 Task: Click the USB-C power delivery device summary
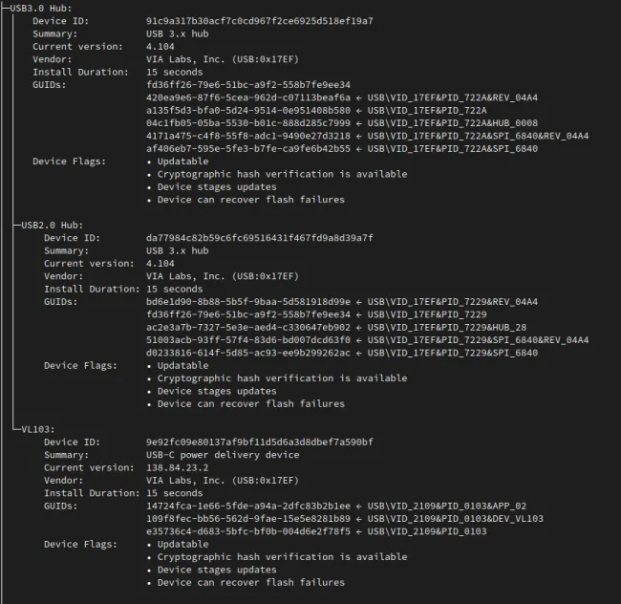(x=223, y=455)
